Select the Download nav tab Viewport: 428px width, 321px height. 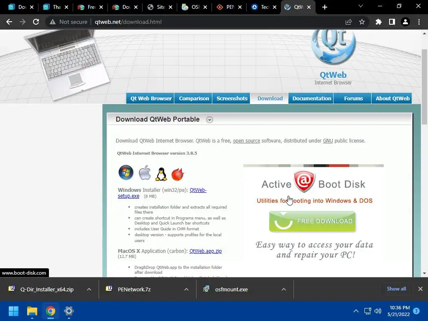(x=270, y=98)
